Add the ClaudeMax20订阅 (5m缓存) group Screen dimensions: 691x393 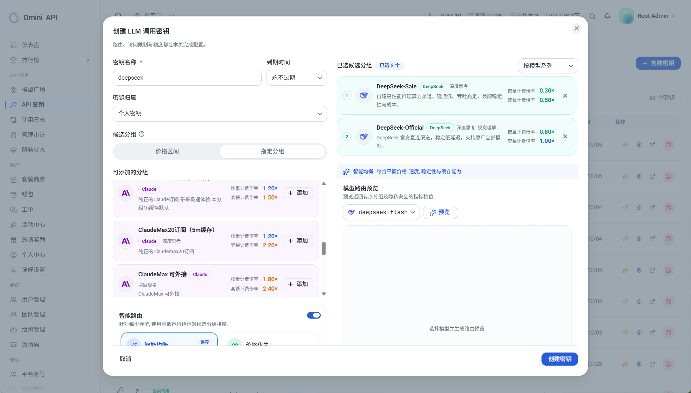pyautogui.click(x=298, y=241)
